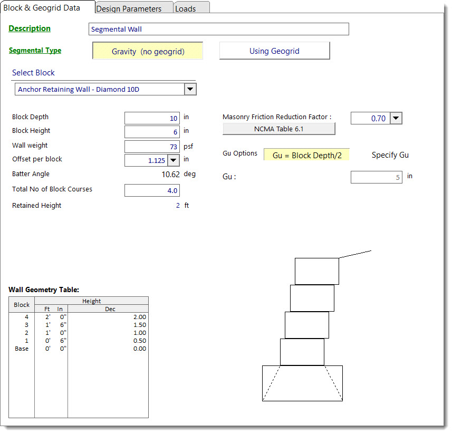Select Gravity (no geogrid) segmental type
This screenshot has height=434, width=452.
pos(148,51)
